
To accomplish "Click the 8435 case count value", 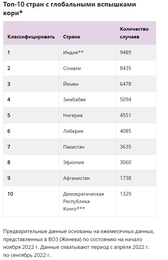I will (125, 68).
